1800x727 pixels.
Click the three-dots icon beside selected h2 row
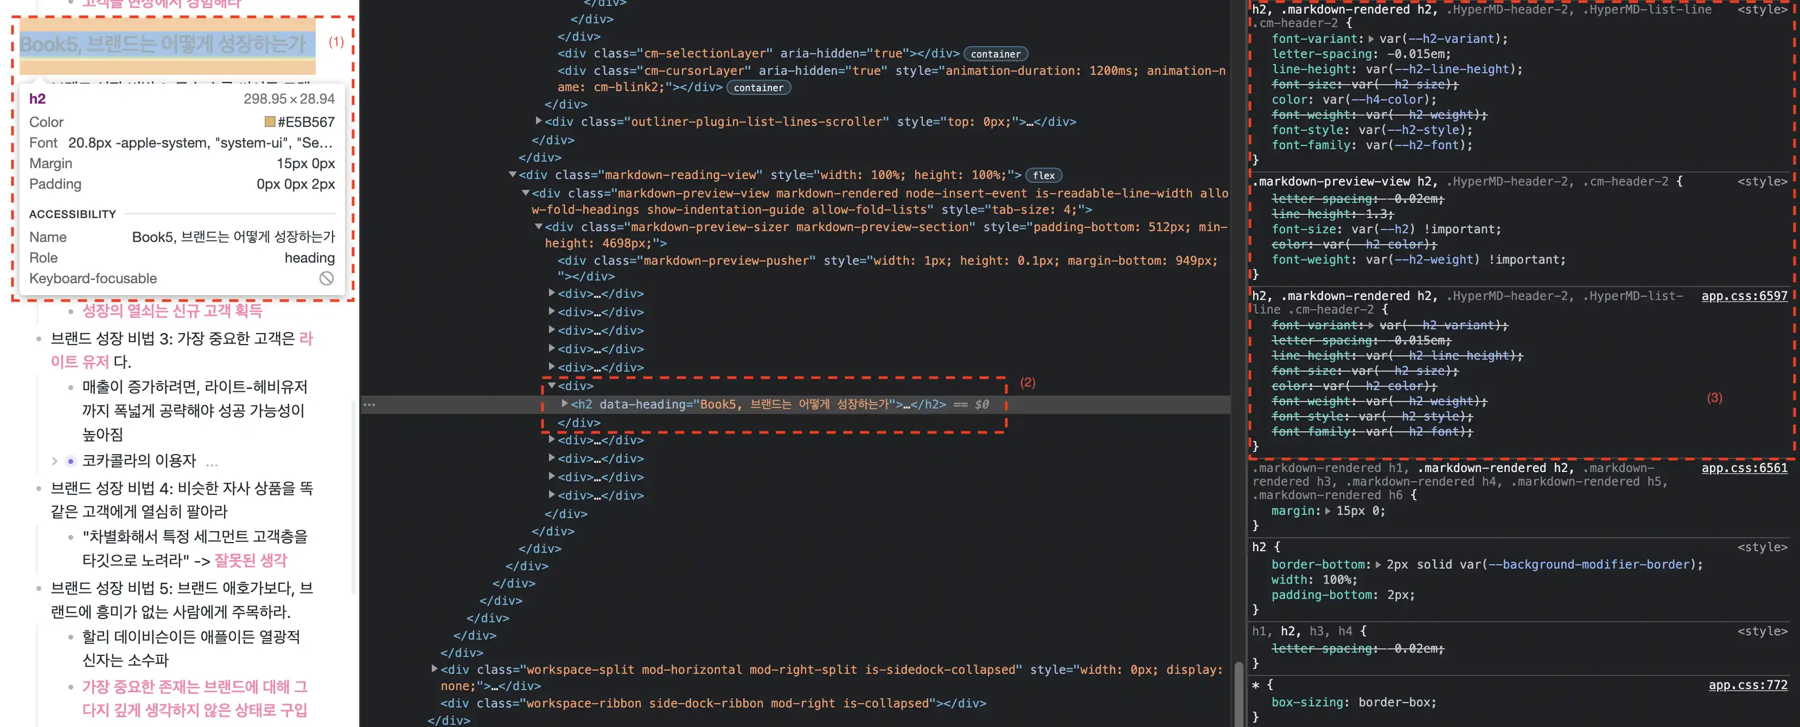pos(369,405)
